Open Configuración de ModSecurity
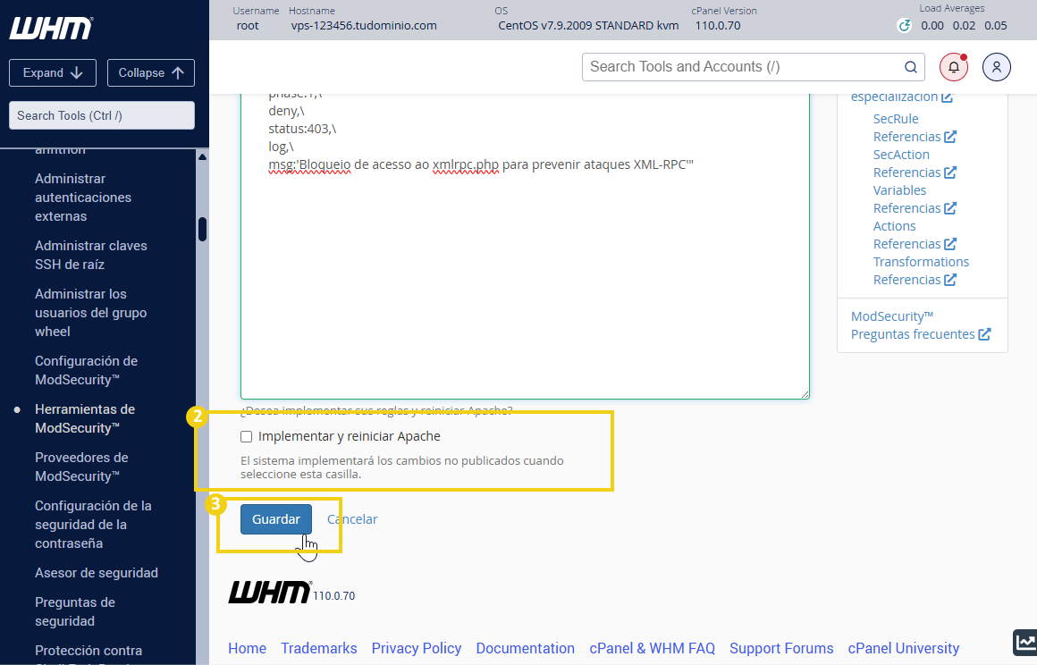1037x665 pixels. coord(87,371)
